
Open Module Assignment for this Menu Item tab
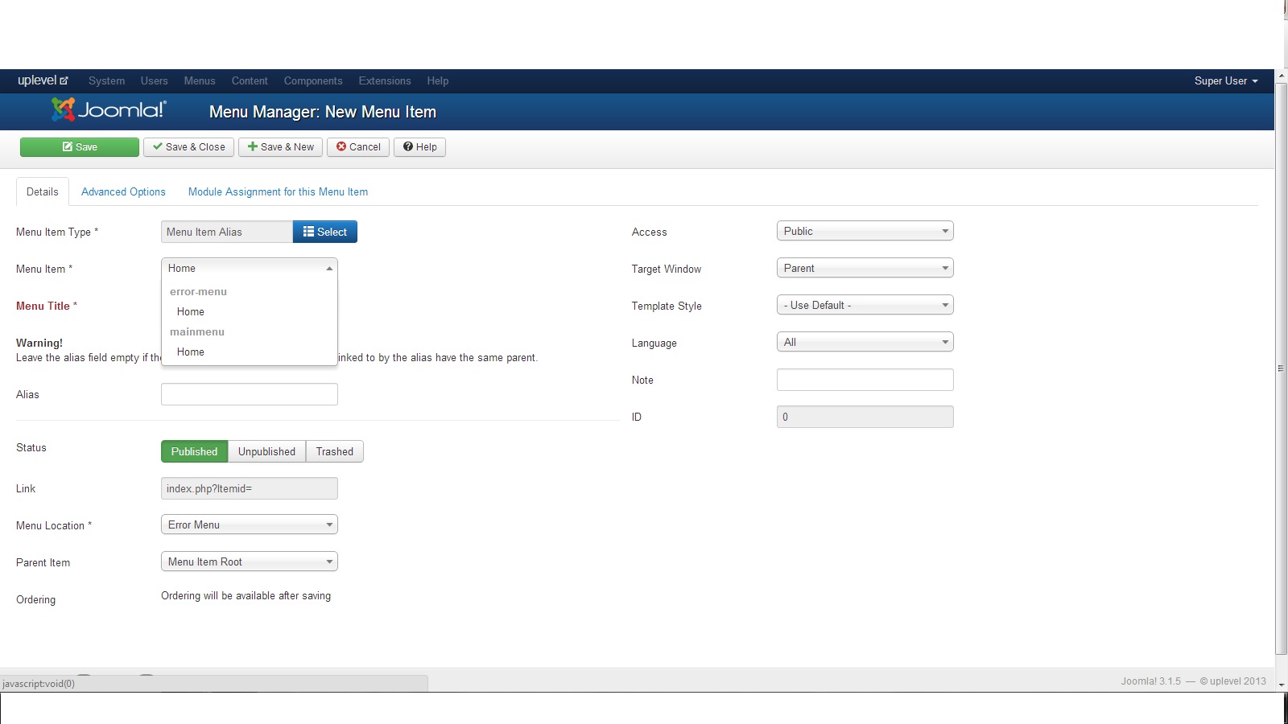(x=278, y=191)
